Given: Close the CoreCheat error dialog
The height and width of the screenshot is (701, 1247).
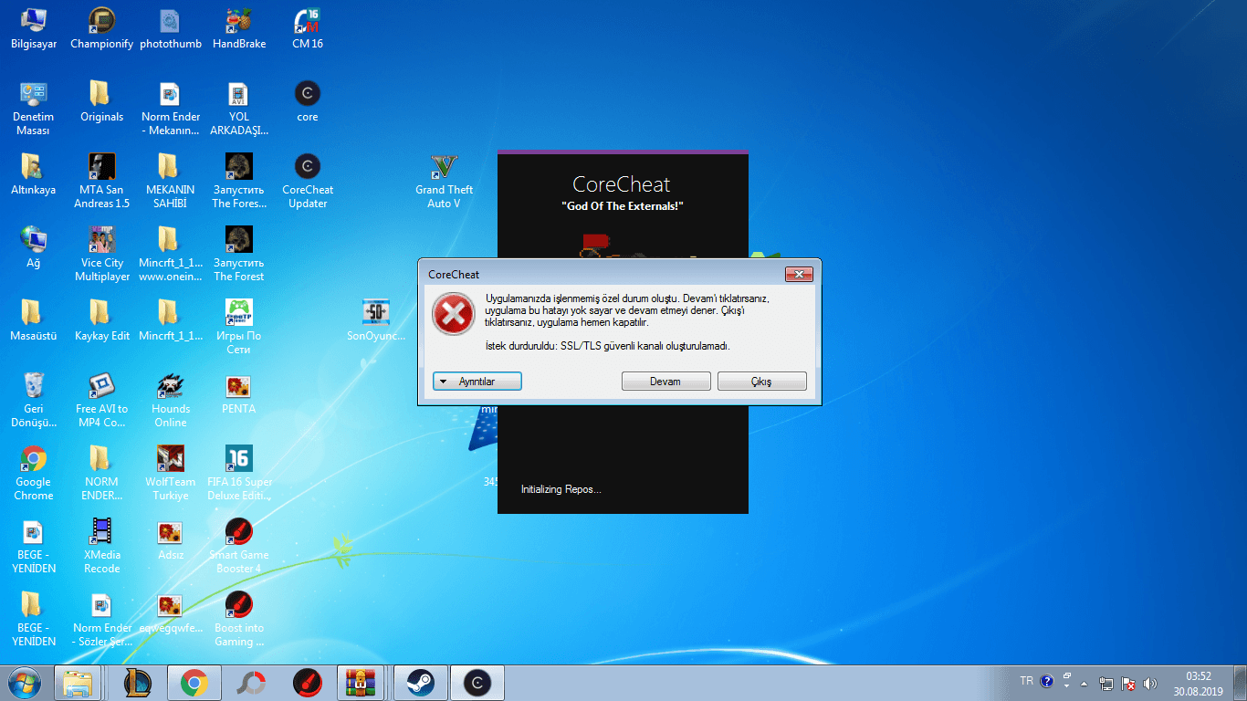Looking at the screenshot, I should (799, 274).
